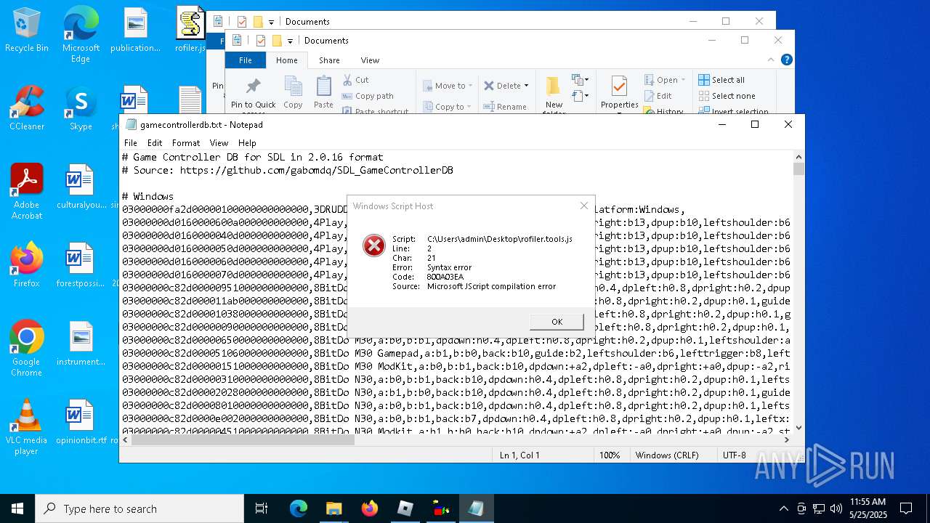This screenshot has width=930, height=523.
Task: Open Notepad File menu
Action: tap(131, 143)
